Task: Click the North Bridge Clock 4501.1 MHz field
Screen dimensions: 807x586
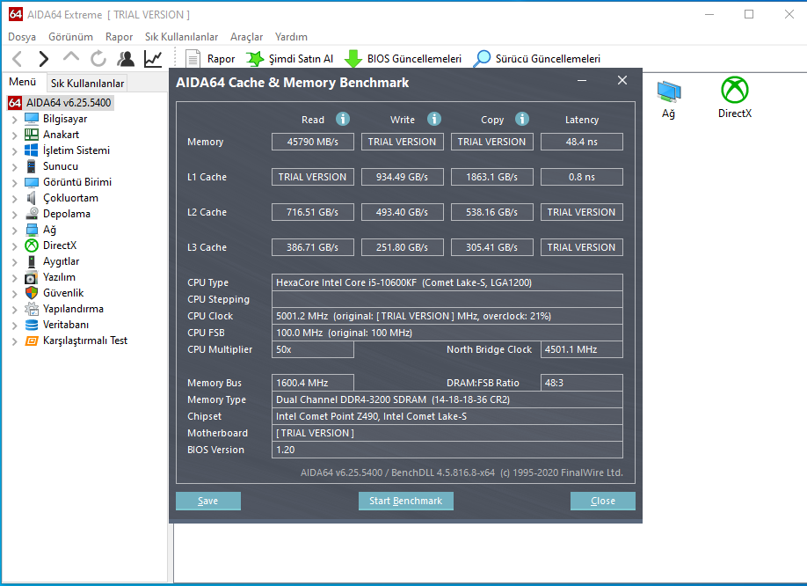Action: (x=582, y=349)
